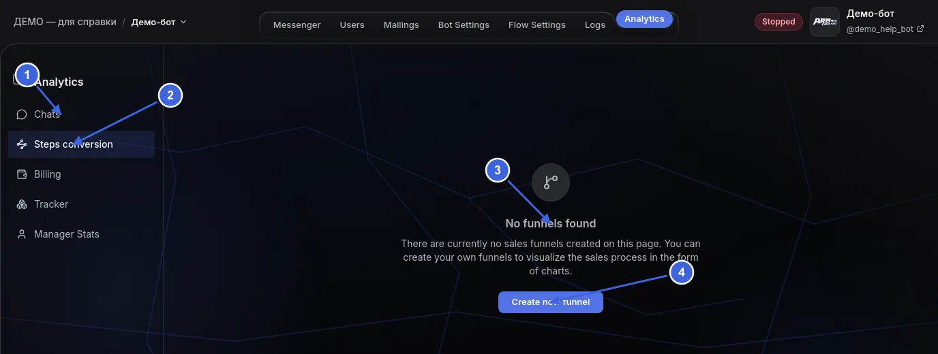The height and width of the screenshot is (354, 938).
Task: Open Tracker in the sidebar
Action: click(81, 204)
